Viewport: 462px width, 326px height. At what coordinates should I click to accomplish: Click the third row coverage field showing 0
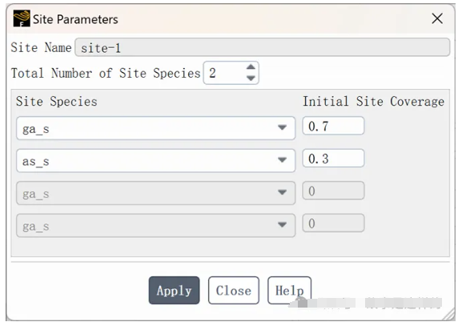(333, 191)
